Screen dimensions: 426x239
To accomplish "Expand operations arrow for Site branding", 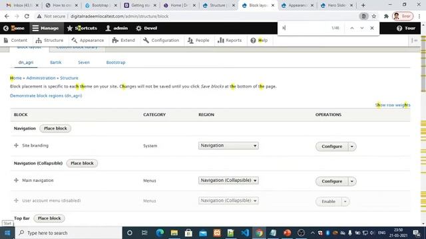I will click(352, 146).
